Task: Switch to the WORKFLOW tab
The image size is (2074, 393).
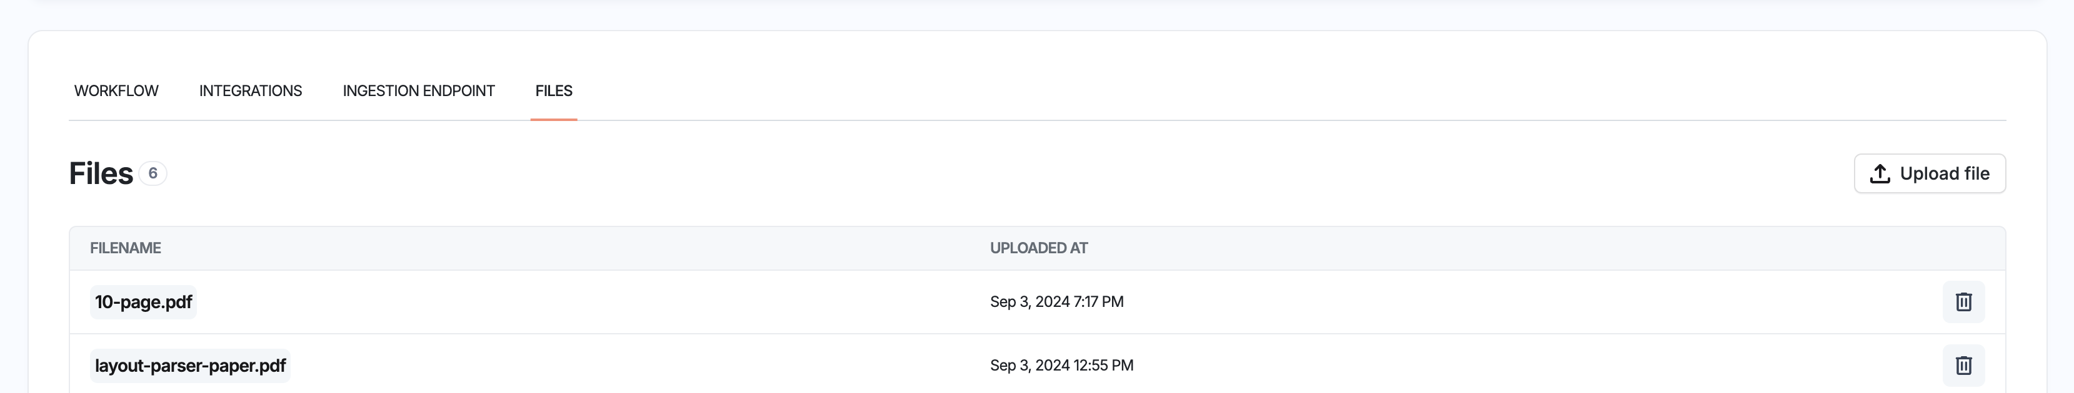Action: (116, 91)
